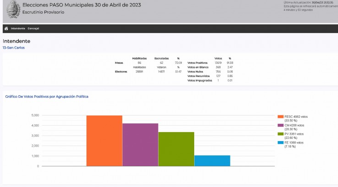Click the FE 1068 votos legend label
This screenshot has width=338, height=187.
click(x=293, y=143)
